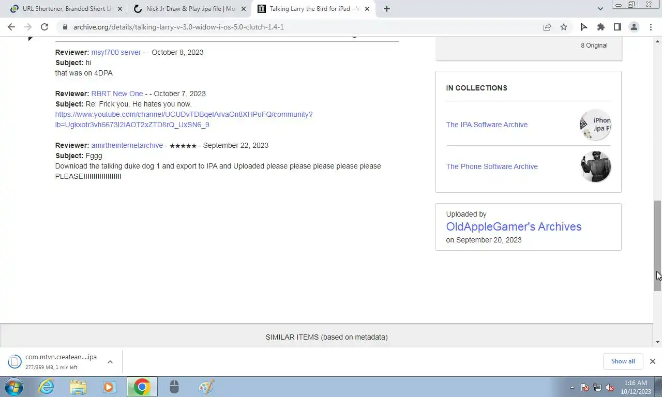Open the Chrome profile avatar
The width and height of the screenshot is (662, 397).
(634, 27)
